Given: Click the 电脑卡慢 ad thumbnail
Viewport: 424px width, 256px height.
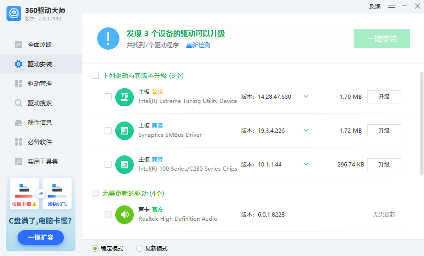Looking at the screenshot, I should point(25,193).
